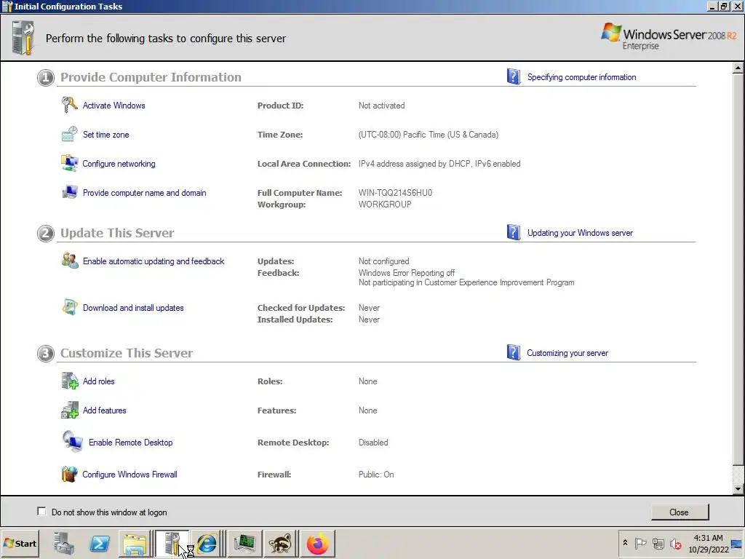Open the Activate Windows link

pos(114,106)
